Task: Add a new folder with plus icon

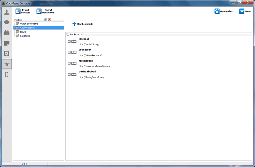Action: [46, 20]
